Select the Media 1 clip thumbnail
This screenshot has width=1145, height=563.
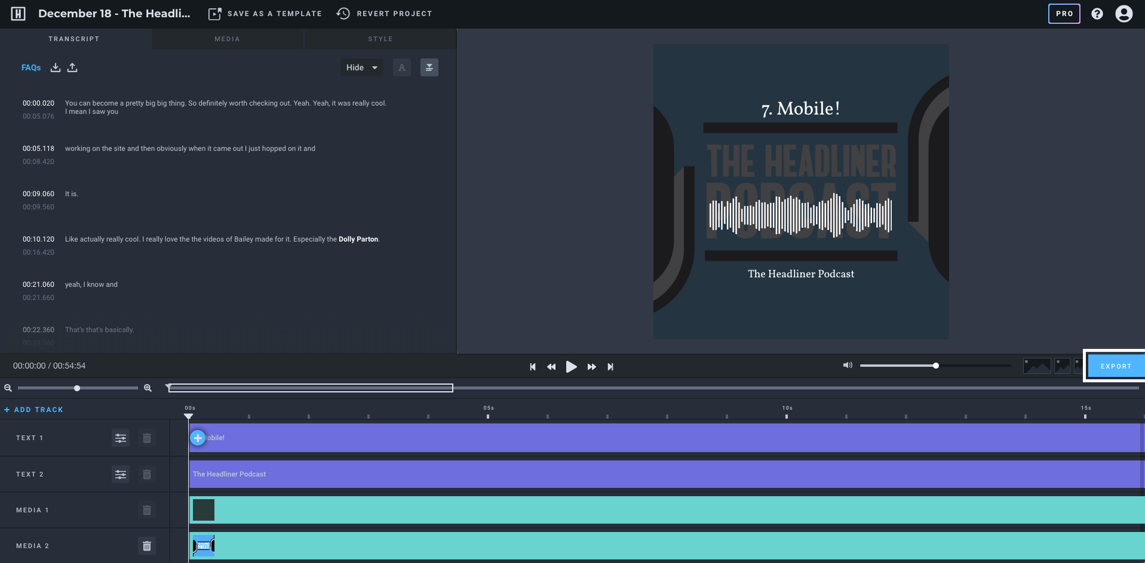(x=204, y=510)
